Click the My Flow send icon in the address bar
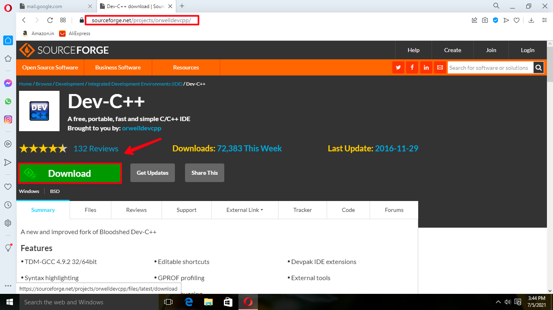The width and height of the screenshot is (553, 310). click(506, 20)
